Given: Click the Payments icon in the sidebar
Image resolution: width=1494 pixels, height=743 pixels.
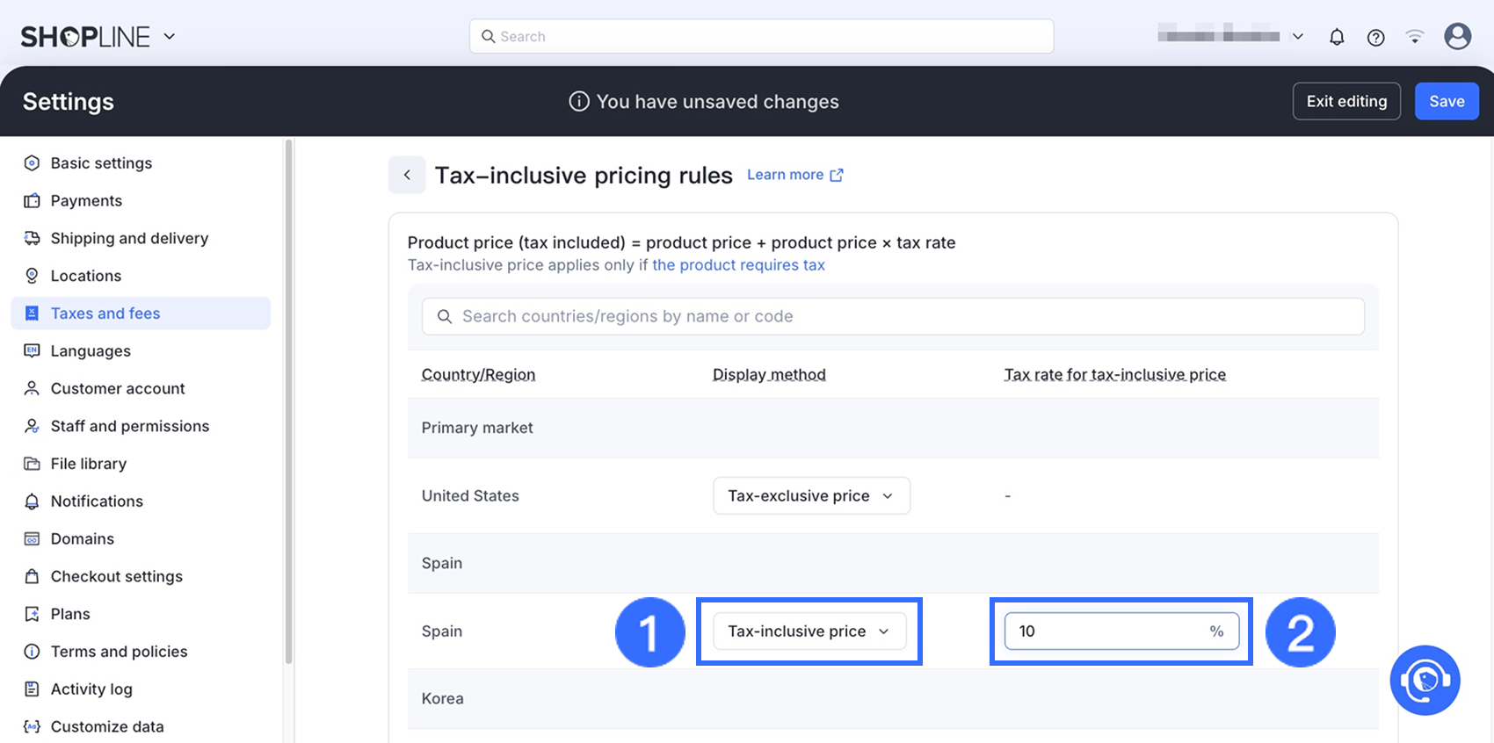Looking at the screenshot, I should pyautogui.click(x=32, y=200).
